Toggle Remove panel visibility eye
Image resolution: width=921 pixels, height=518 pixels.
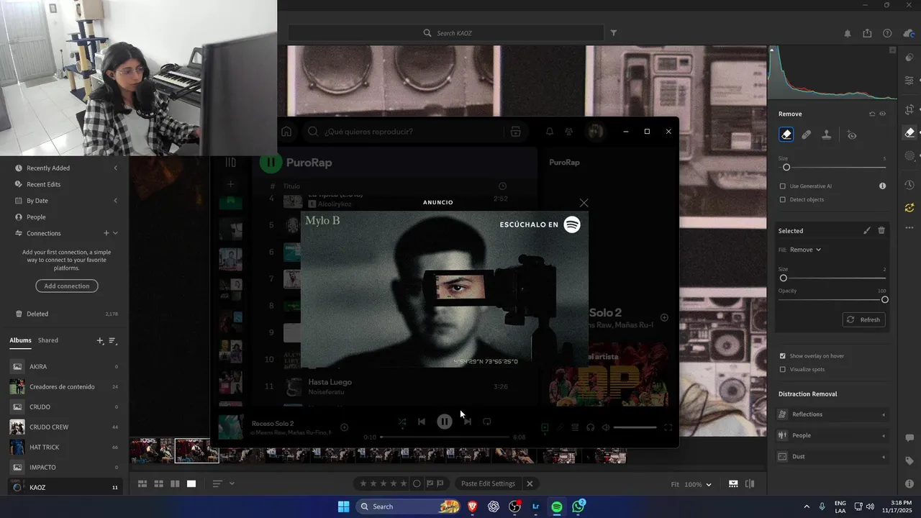coord(883,114)
